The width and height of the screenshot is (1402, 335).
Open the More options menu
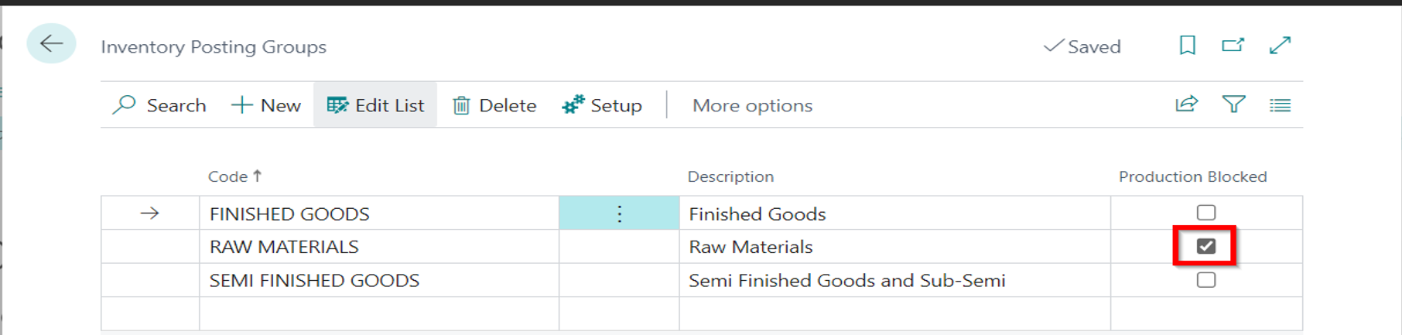(752, 105)
